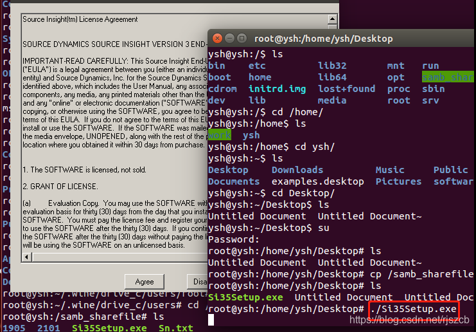Close the root@ysh terminal window
This screenshot has width=476, height=332.
217,39
